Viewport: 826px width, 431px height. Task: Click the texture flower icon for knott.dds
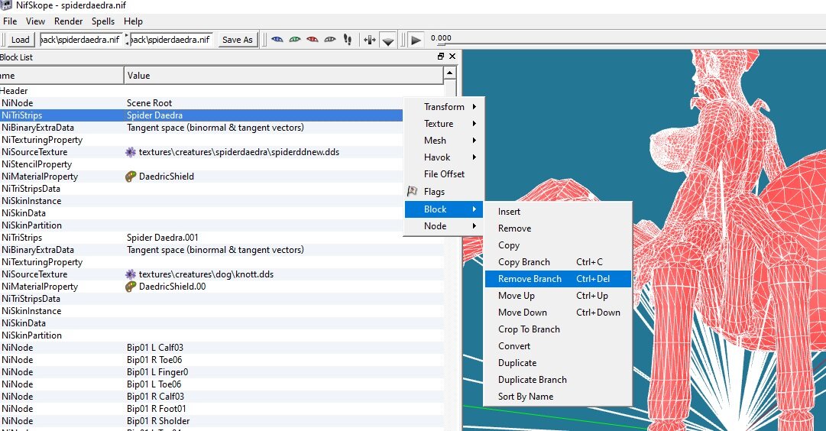(131, 274)
